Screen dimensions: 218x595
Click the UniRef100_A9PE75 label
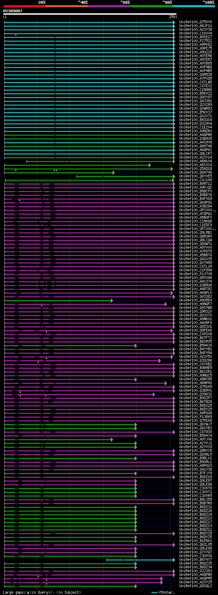point(196,48)
